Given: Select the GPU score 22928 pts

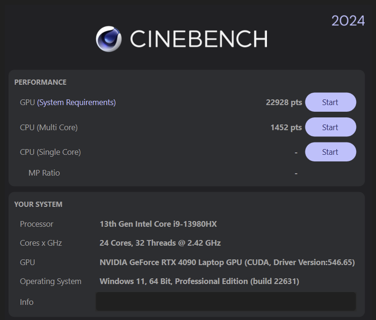Looking at the screenshot, I should coord(284,102).
